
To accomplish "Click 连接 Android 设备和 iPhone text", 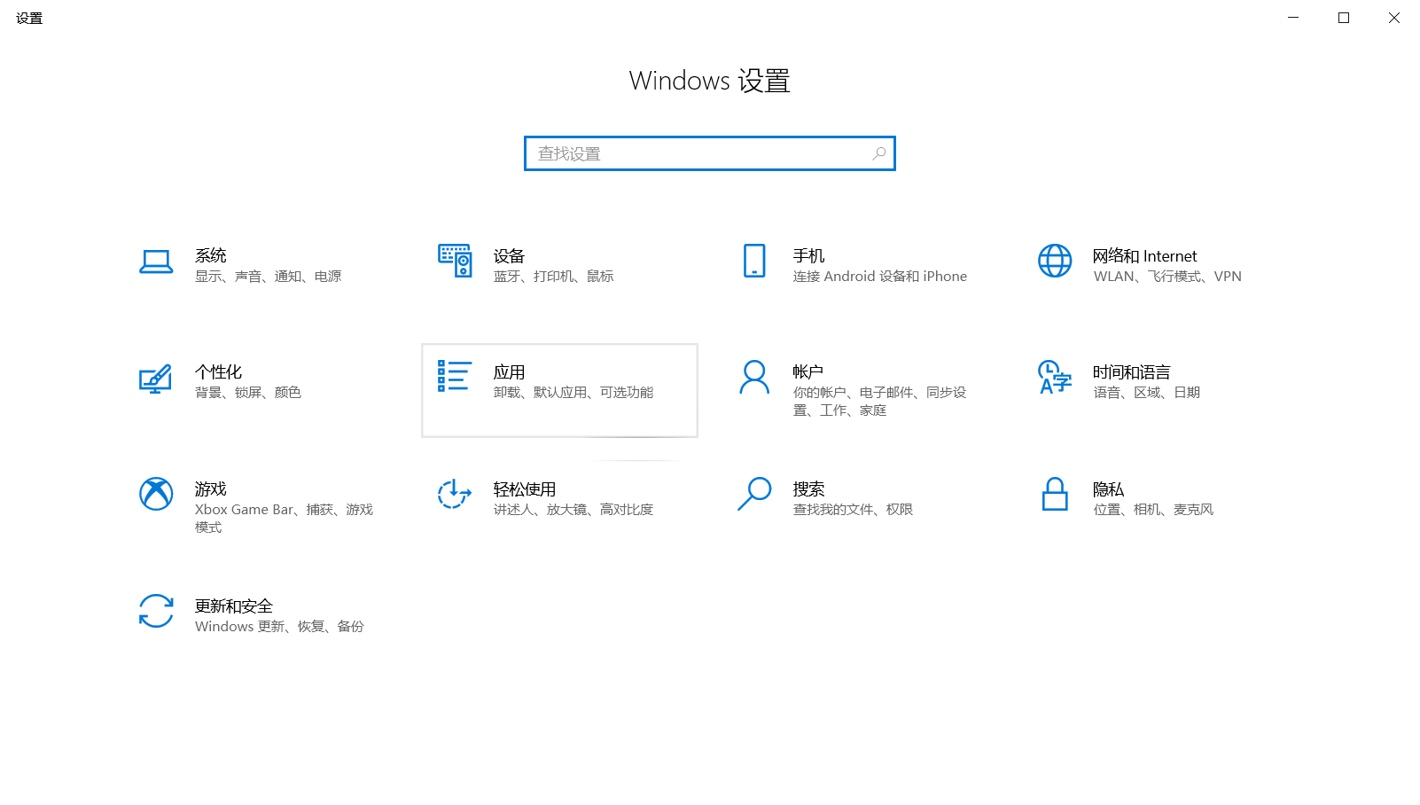I will click(x=880, y=277).
